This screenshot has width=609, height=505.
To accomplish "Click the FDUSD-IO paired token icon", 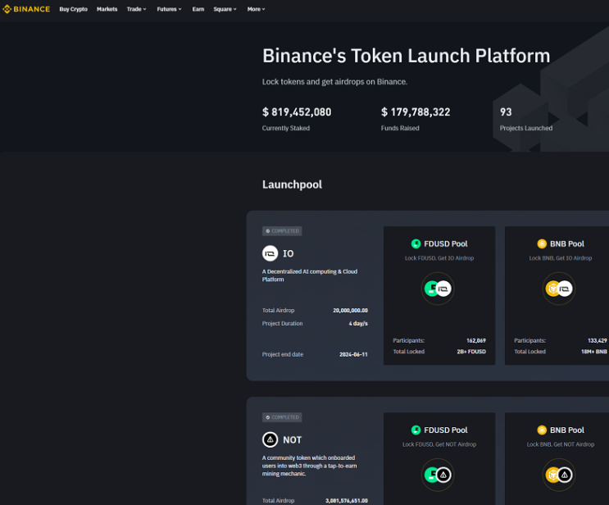I will (438, 289).
